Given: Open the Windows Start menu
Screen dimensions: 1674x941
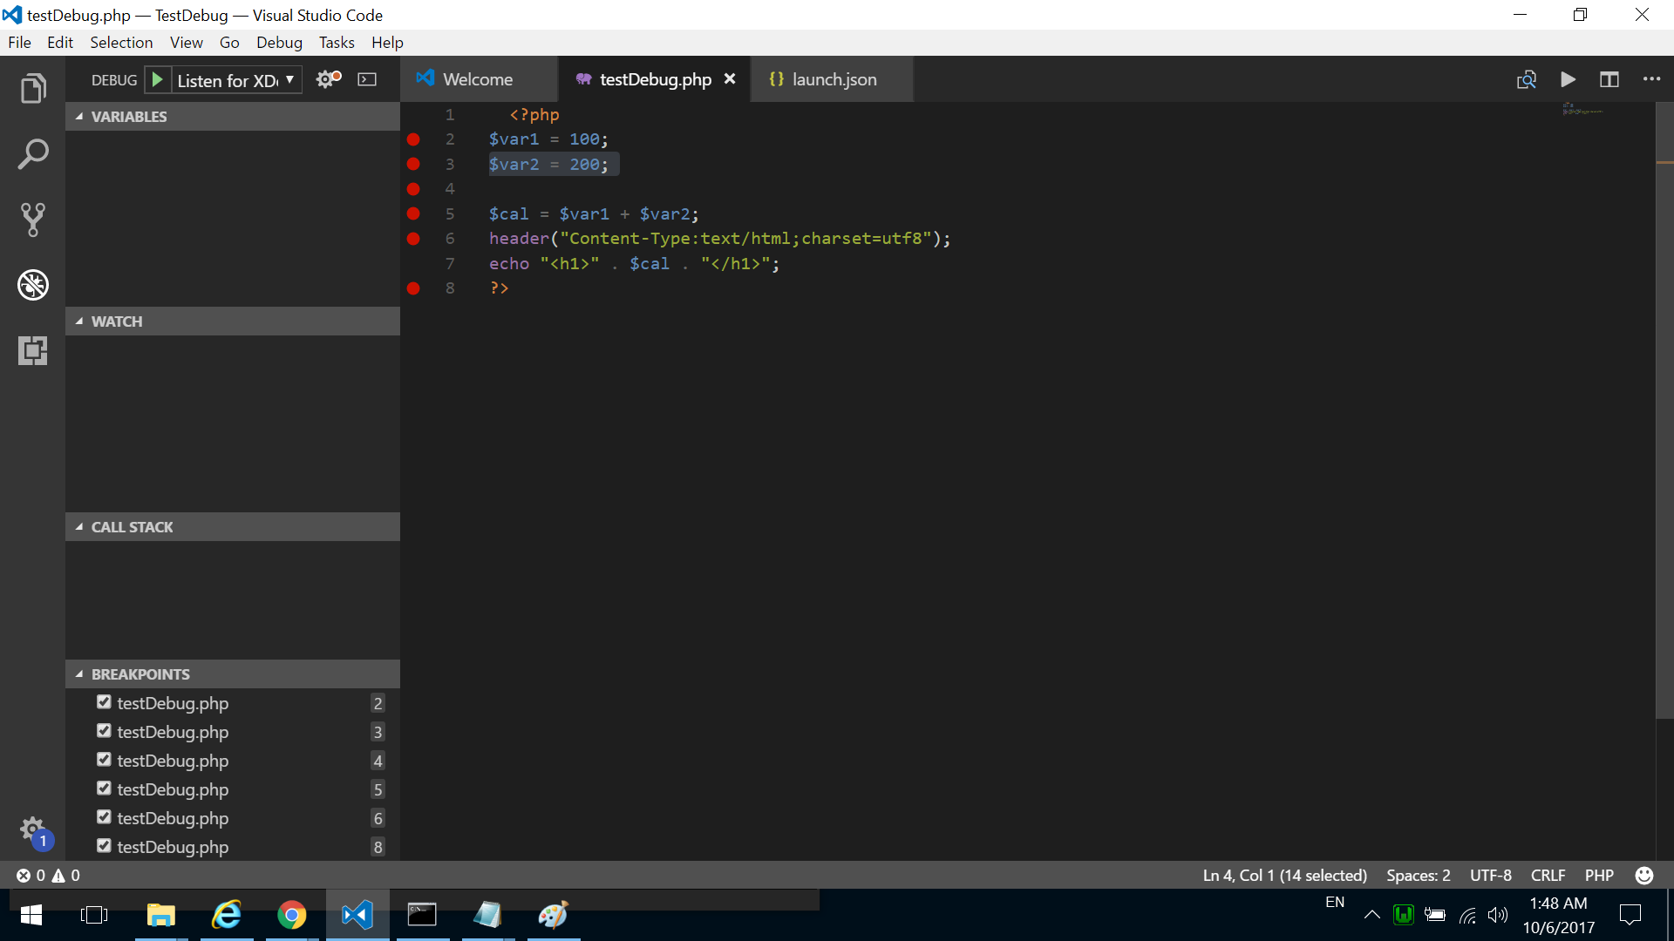Looking at the screenshot, I should pyautogui.click(x=31, y=915).
